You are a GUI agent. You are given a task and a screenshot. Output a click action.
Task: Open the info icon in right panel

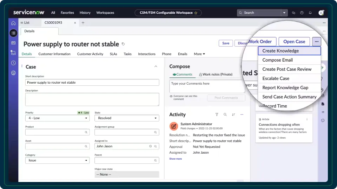[323, 120]
